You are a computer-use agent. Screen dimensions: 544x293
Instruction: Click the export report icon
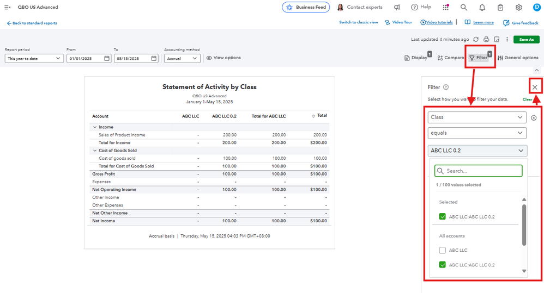coord(497,40)
